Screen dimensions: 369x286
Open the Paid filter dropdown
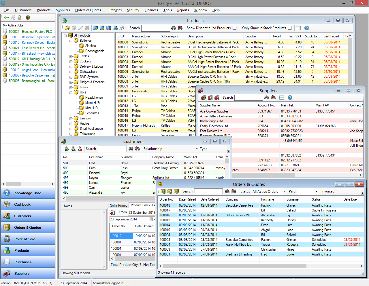(x=317, y=192)
